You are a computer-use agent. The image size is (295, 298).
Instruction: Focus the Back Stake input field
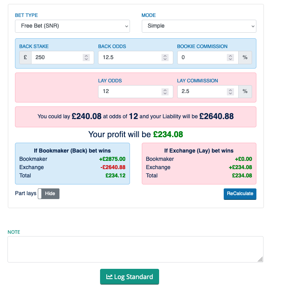pyautogui.click(x=57, y=58)
